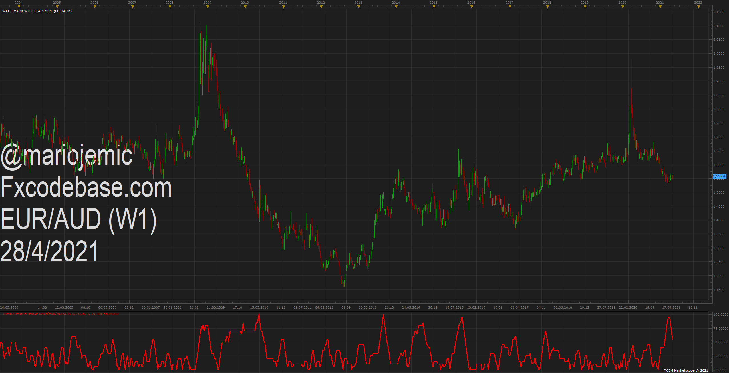729x373 pixels.
Task: Click the 2004 year marker on the top timeline
Action: point(19,3)
